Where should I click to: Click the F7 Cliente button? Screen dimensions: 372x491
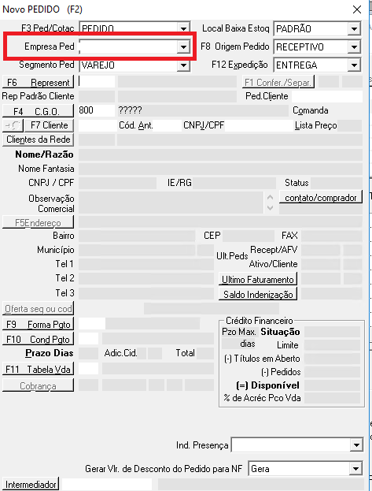click(50, 125)
